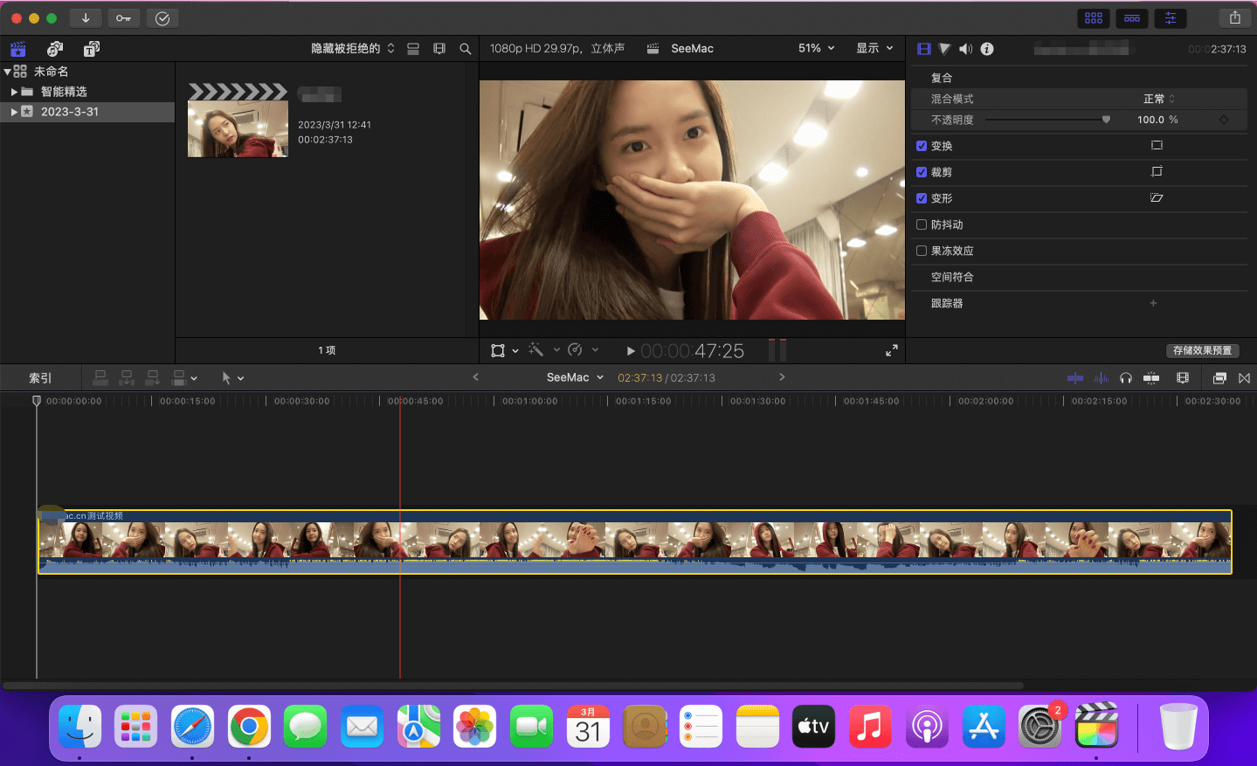Screen dimensions: 1257x766
Task: Open the keyword editor key icon
Action: click(x=123, y=18)
